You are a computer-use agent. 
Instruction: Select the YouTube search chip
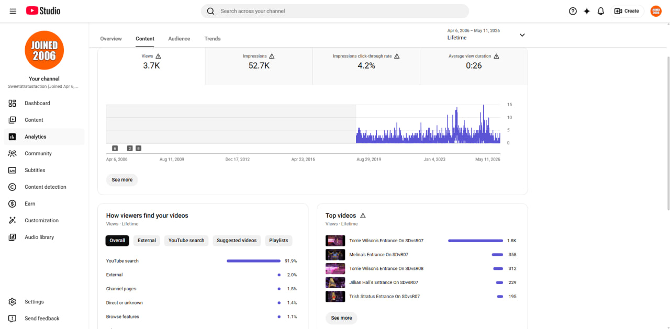coord(186,241)
